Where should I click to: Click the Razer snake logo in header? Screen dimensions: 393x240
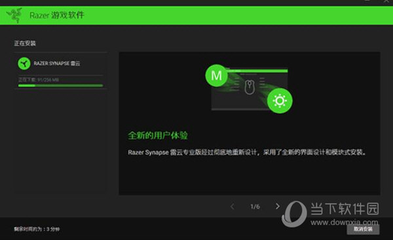point(14,15)
